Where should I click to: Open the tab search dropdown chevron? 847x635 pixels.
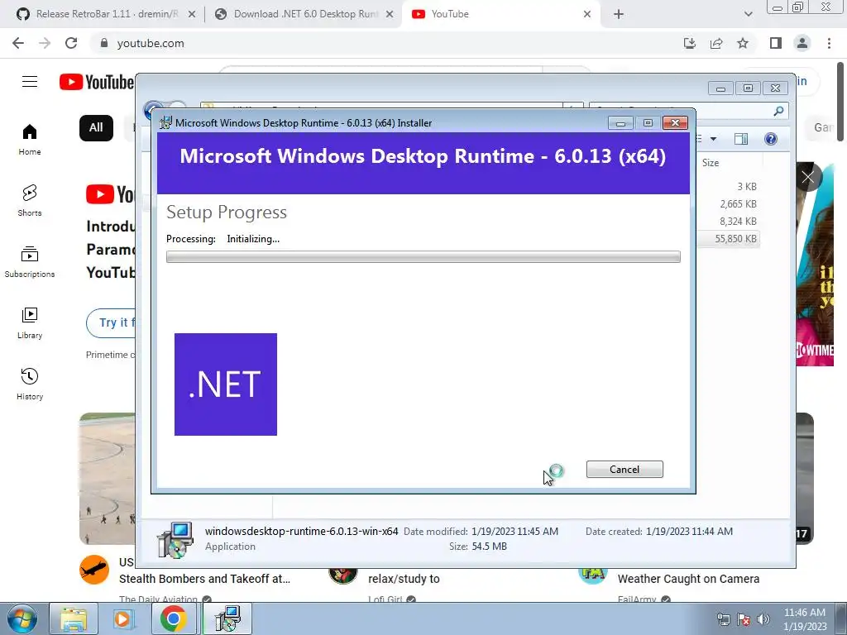[748, 15]
